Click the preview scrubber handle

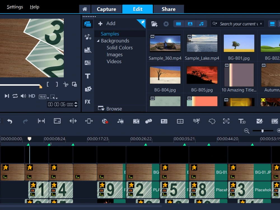[x=41, y=87]
